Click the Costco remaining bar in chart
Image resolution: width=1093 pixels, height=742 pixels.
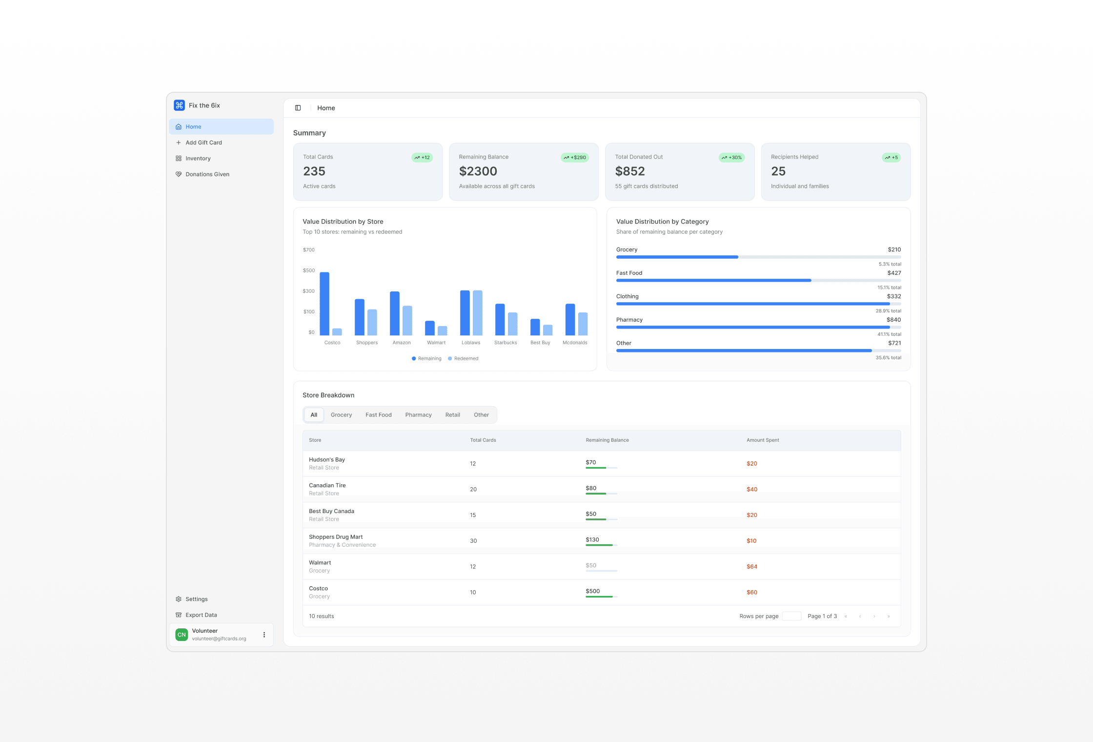coord(324,304)
